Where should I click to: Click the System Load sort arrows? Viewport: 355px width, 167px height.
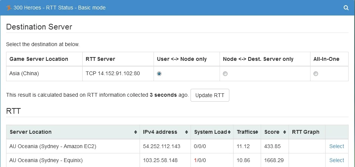point(229,132)
